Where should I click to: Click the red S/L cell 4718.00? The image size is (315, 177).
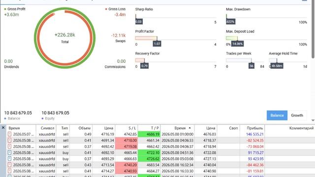point(126,140)
